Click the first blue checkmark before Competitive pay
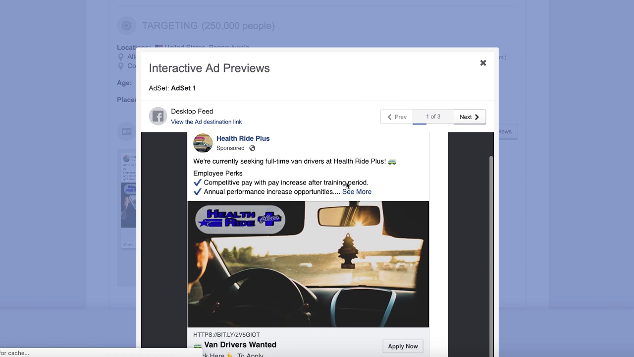The height and width of the screenshot is (357, 634). (x=198, y=182)
